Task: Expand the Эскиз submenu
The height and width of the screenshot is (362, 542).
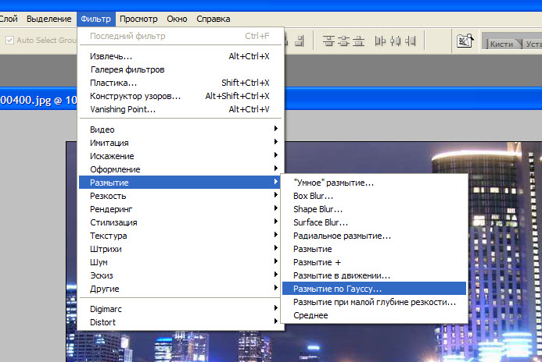Action: click(180, 275)
